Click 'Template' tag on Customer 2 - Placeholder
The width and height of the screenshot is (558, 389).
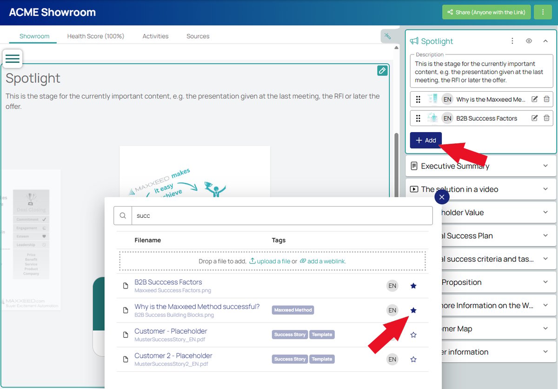(322, 359)
